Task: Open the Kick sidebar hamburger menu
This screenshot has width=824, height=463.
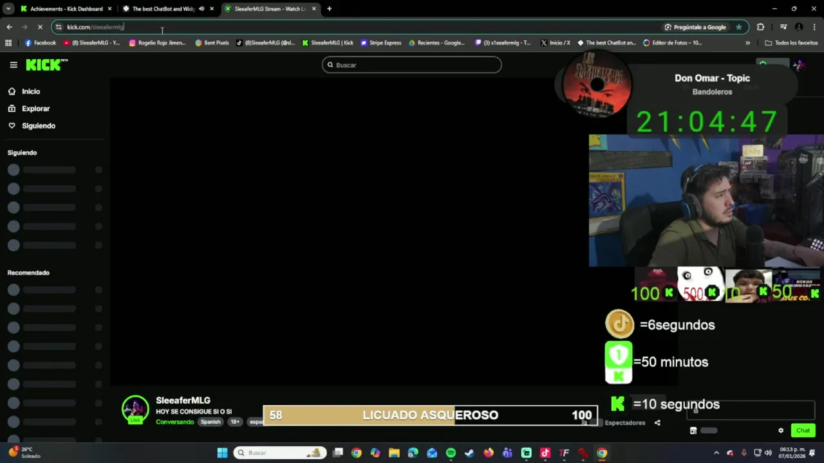Action: 14,65
